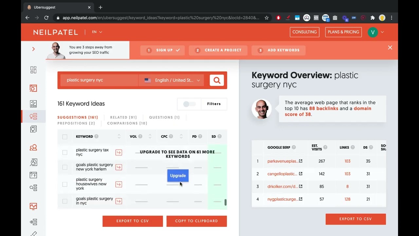Check the box for 'goals plastic surgery new york harlem'
The image size is (419, 236).
pyautogui.click(x=65, y=167)
